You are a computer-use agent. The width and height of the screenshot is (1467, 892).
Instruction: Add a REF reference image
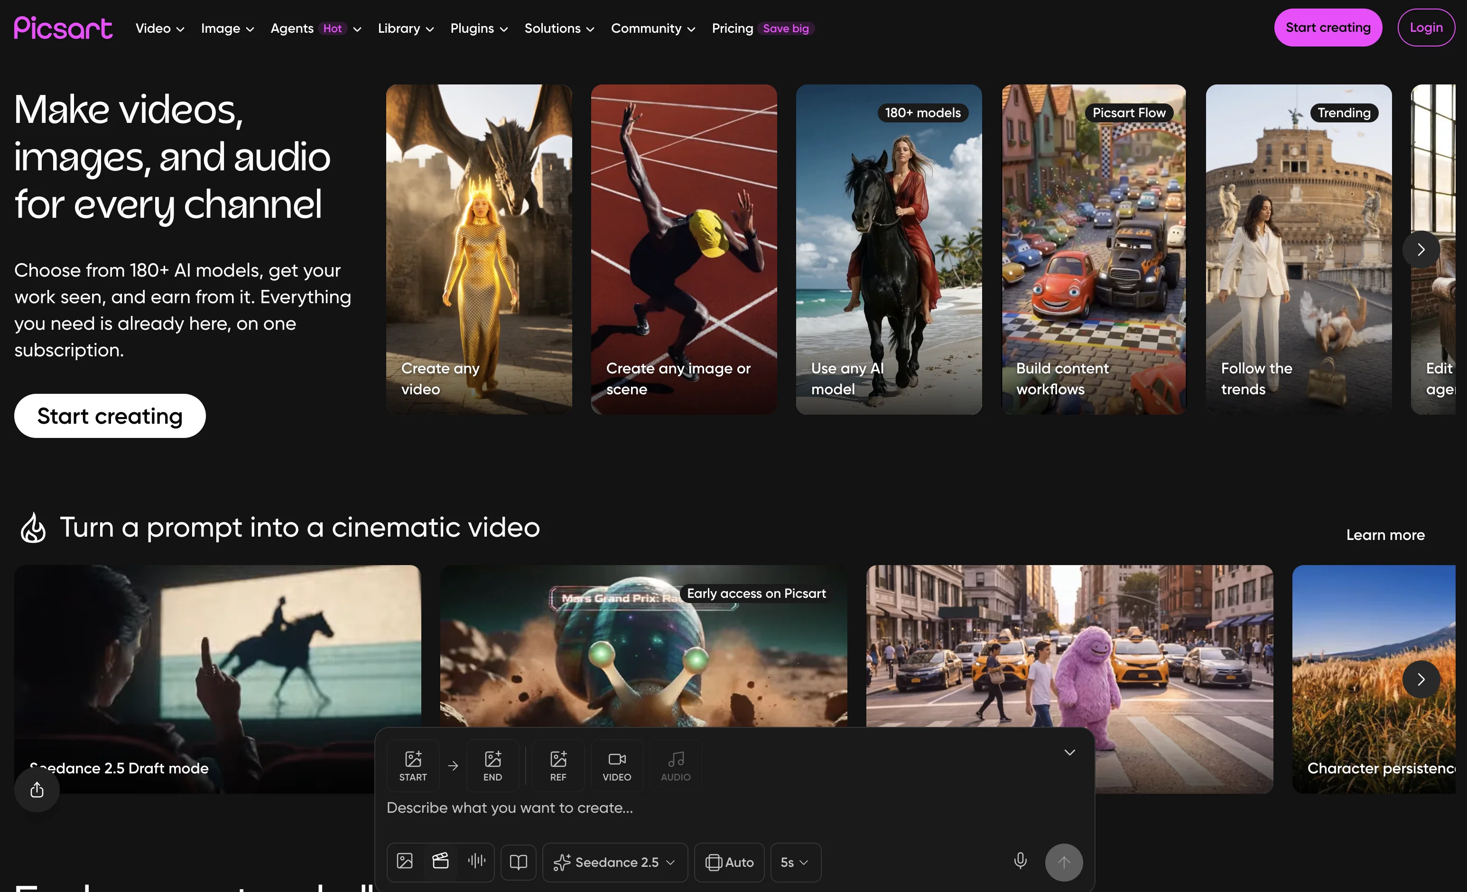(558, 766)
